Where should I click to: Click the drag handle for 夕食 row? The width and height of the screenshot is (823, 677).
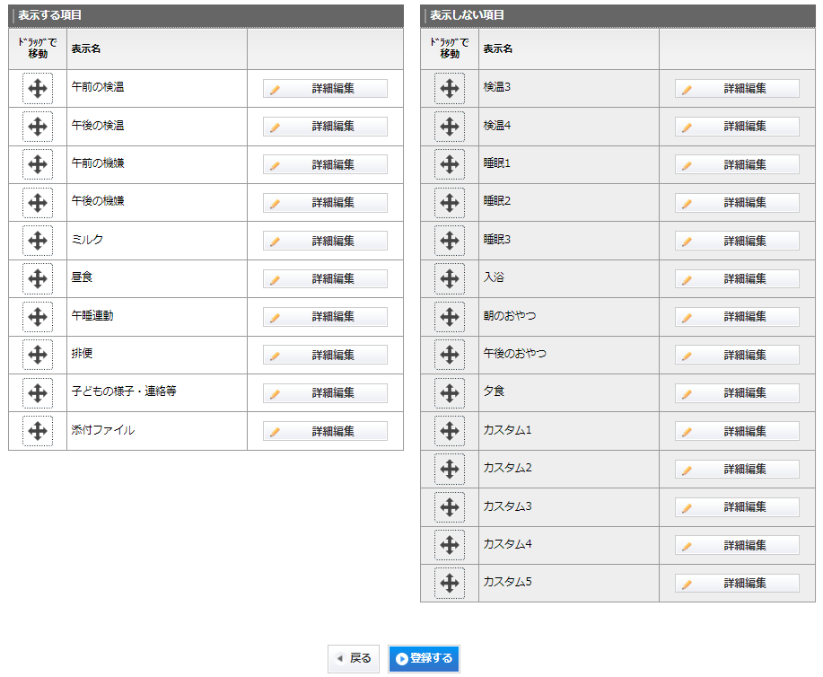[450, 393]
